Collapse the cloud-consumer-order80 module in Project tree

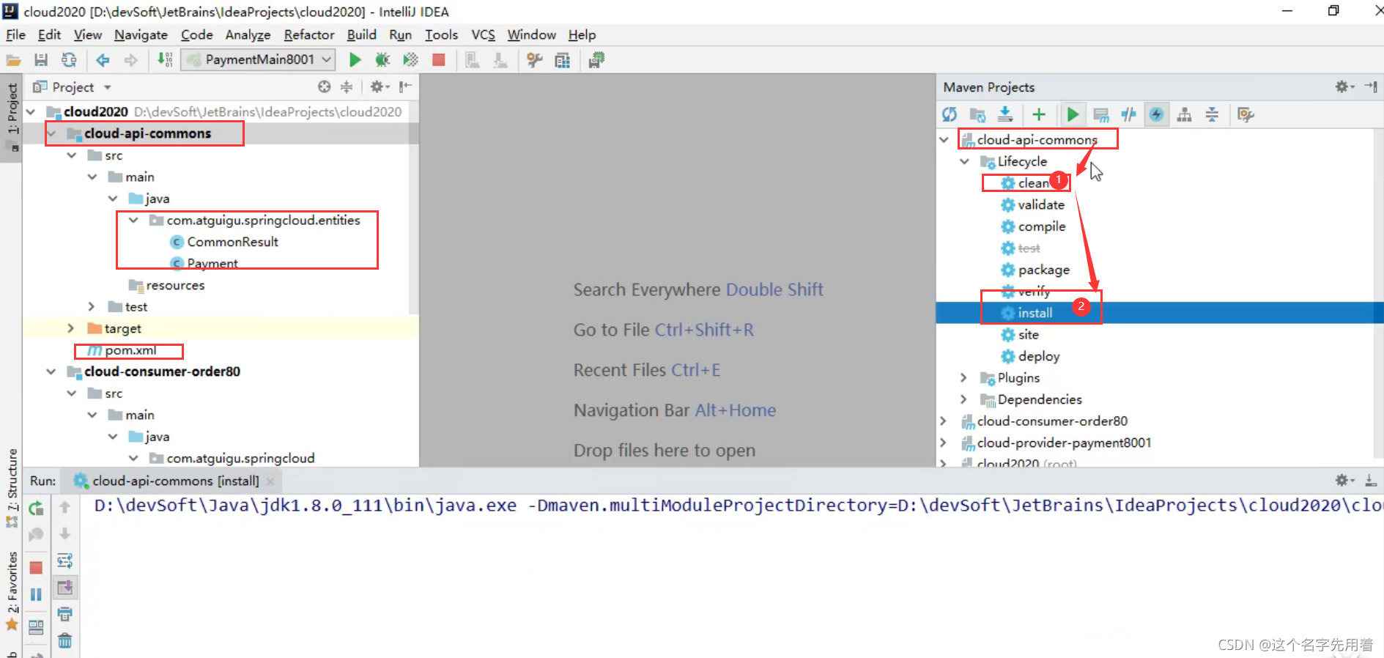(51, 371)
